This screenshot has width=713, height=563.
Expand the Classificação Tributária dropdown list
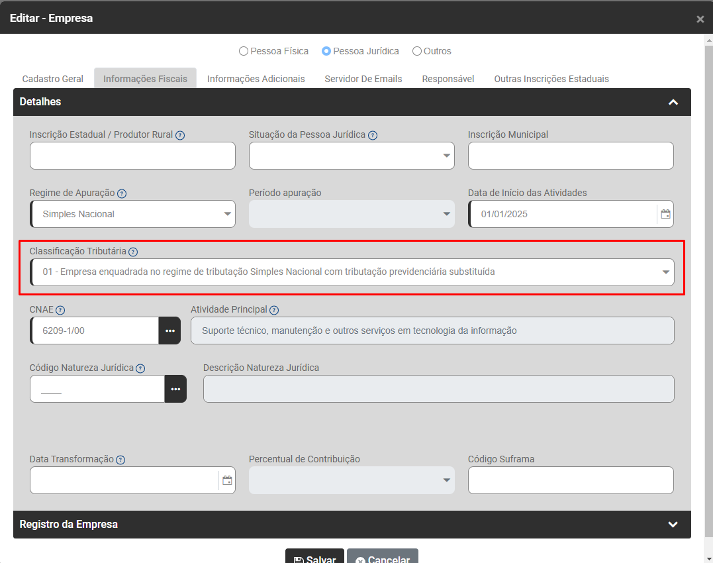pos(352,272)
